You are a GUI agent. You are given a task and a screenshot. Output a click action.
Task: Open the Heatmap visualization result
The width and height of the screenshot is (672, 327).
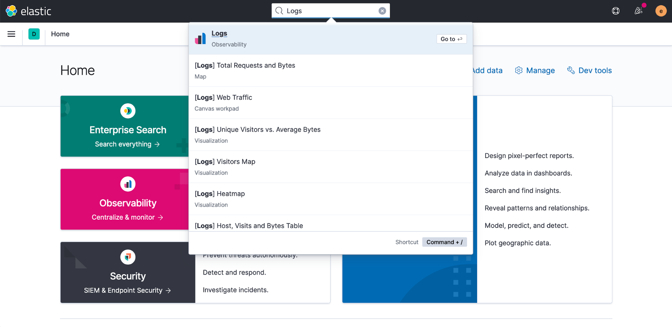331,199
